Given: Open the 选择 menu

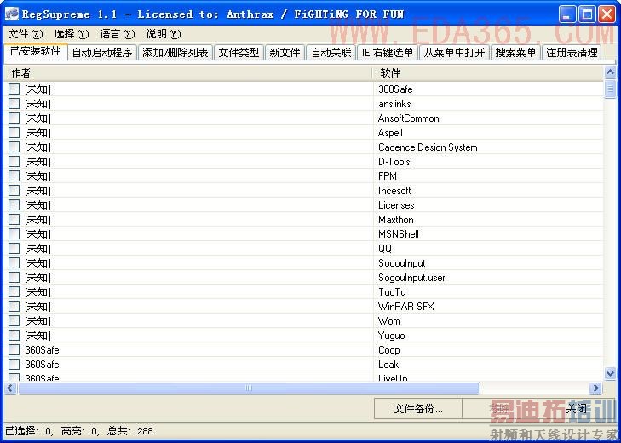Looking at the screenshot, I should click(72, 34).
